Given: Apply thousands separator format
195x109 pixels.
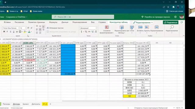Looking at the screenshot, I should point(89,32).
